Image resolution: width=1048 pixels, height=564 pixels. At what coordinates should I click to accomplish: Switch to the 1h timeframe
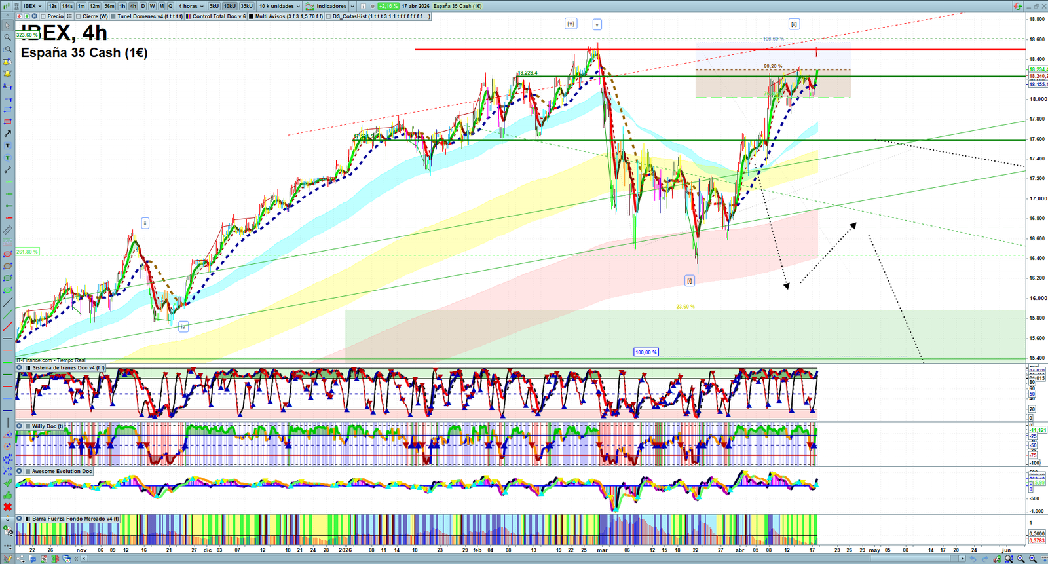[x=122, y=6]
